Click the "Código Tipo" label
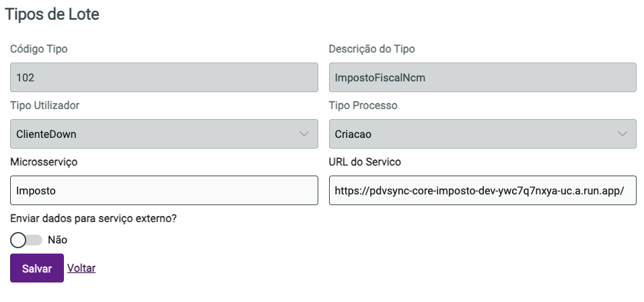The height and width of the screenshot is (302, 644). [39, 49]
